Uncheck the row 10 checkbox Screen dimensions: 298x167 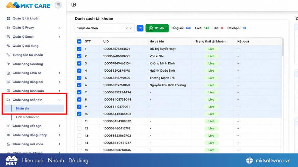(x=79, y=114)
